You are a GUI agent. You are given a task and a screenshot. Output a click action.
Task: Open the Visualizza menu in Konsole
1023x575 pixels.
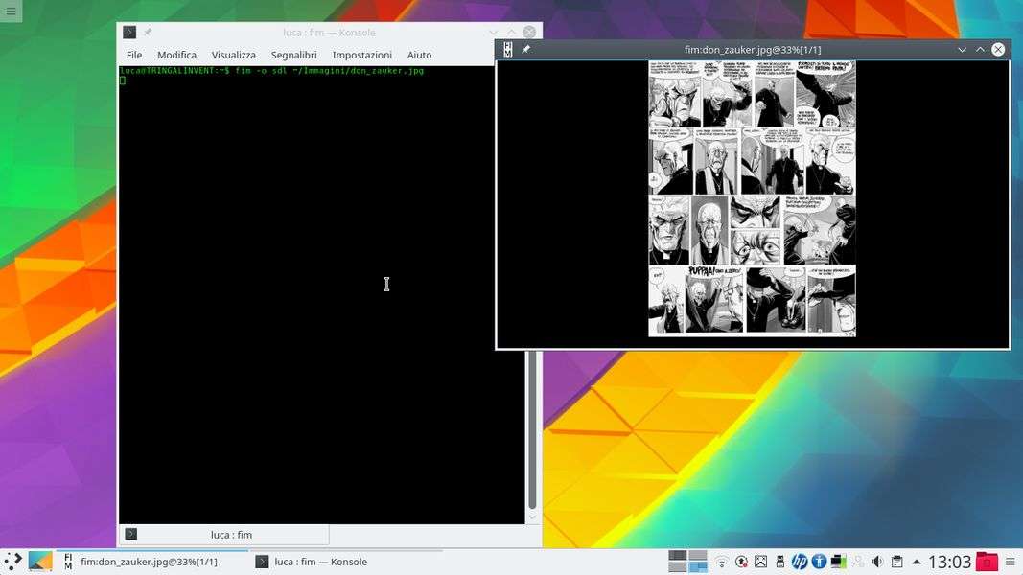tap(233, 55)
